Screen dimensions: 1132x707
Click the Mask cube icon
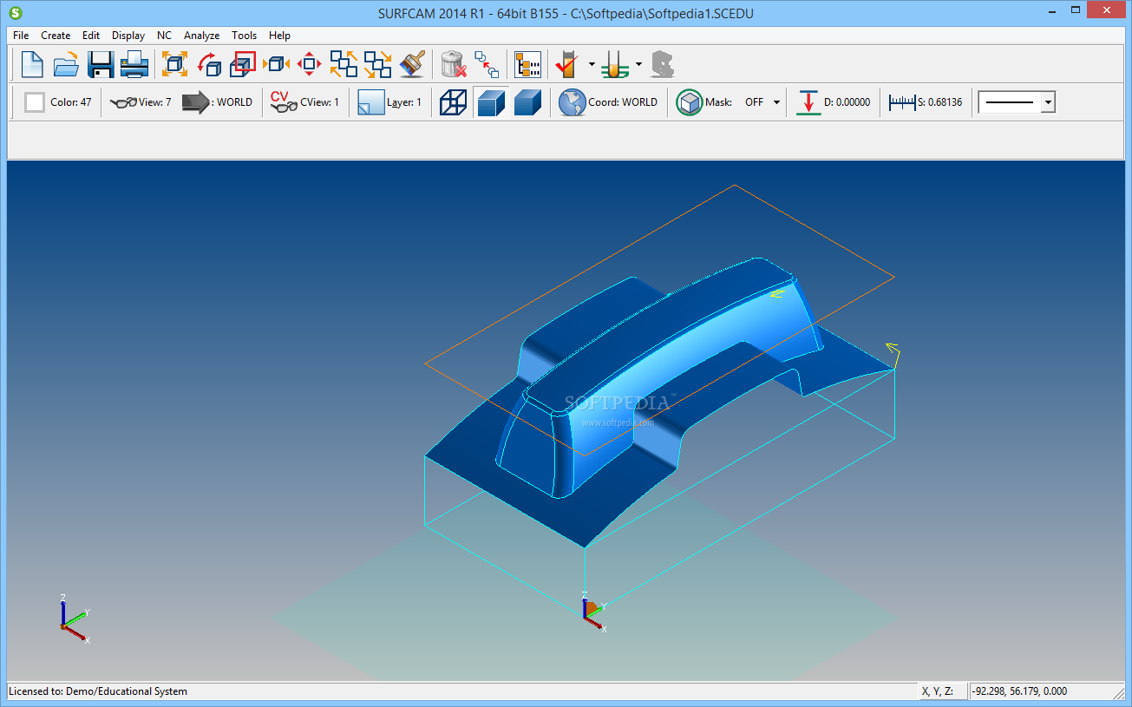[x=690, y=102]
